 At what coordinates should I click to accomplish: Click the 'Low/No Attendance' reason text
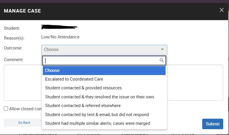[60, 37]
